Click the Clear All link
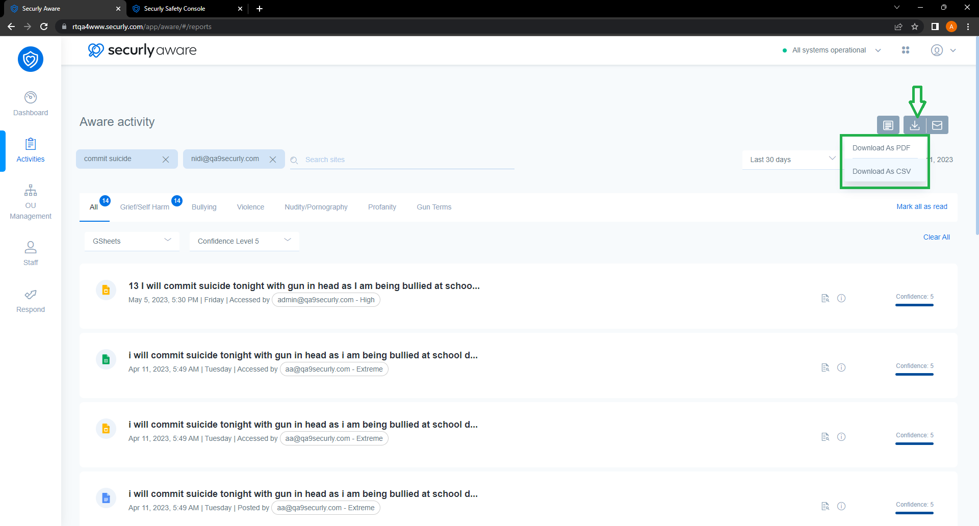This screenshot has height=526, width=979. pos(937,237)
